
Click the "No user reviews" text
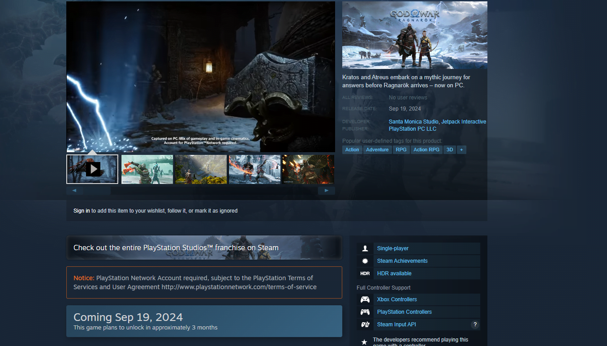408,98
